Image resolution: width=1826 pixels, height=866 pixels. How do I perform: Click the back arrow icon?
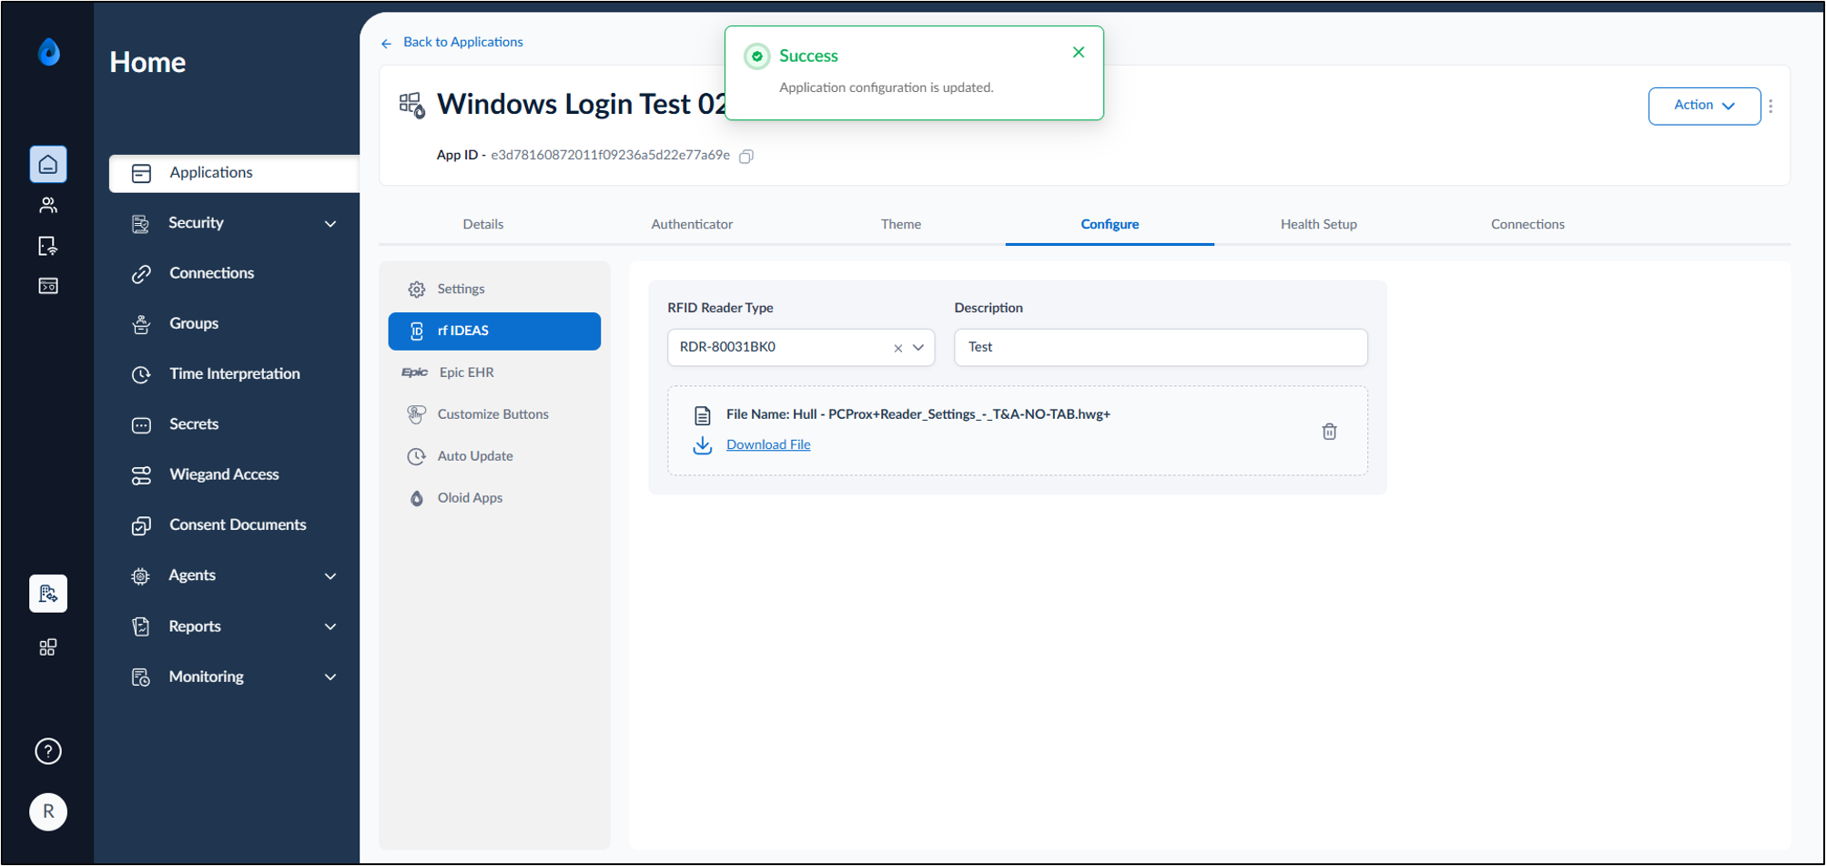387,44
